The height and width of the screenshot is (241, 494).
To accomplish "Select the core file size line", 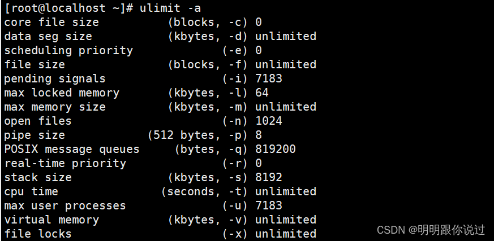I will (x=133, y=23).
